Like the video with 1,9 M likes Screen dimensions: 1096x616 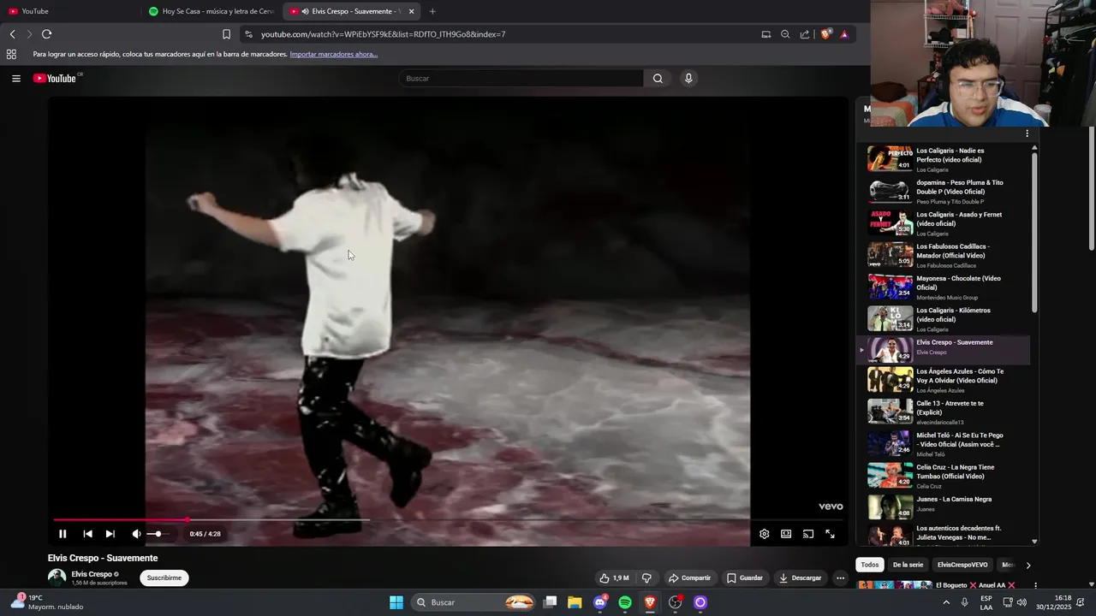[x=615, y=578]
